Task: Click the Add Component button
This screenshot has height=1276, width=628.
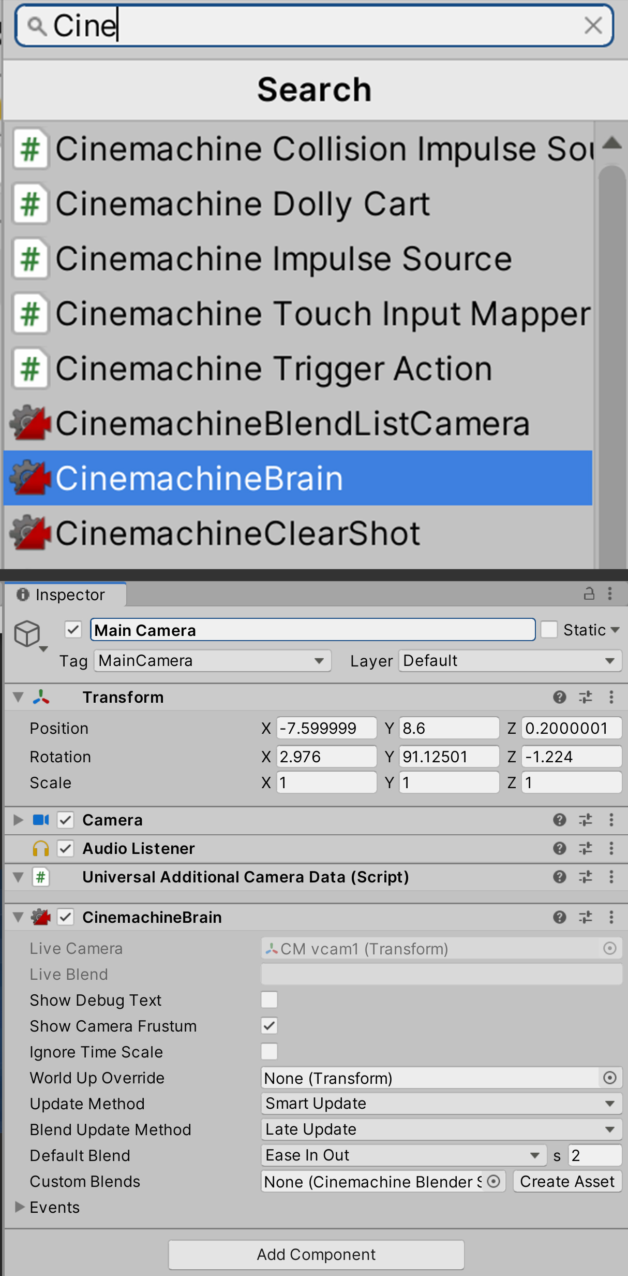Action: point(316,1254)
